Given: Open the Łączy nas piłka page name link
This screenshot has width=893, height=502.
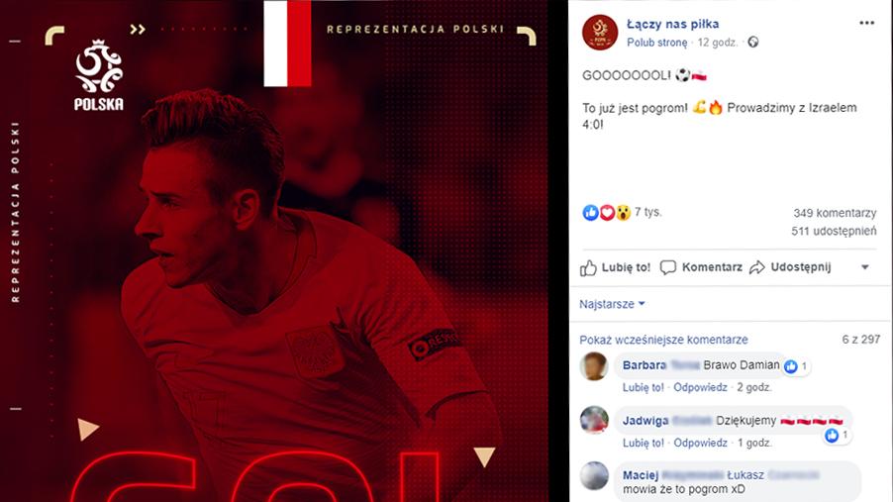Looking at the screenshot, I should point(672,24).
